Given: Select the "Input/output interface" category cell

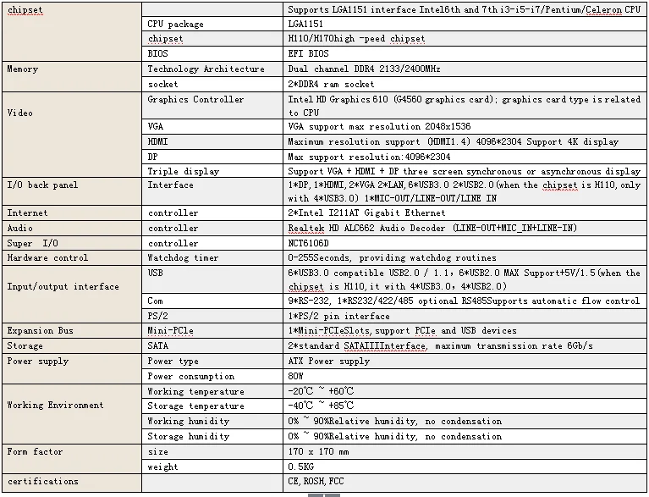Looking at the screenshot, I should (63, 287).
